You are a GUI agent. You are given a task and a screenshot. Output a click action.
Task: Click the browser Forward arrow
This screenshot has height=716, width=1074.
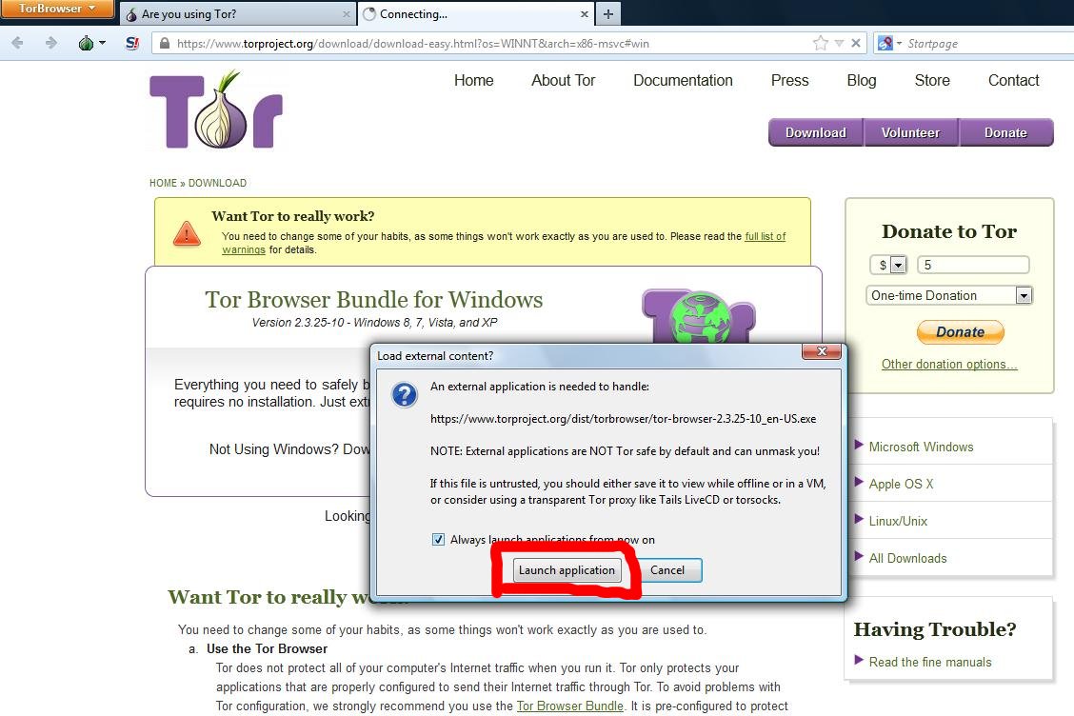click(51, 43)
